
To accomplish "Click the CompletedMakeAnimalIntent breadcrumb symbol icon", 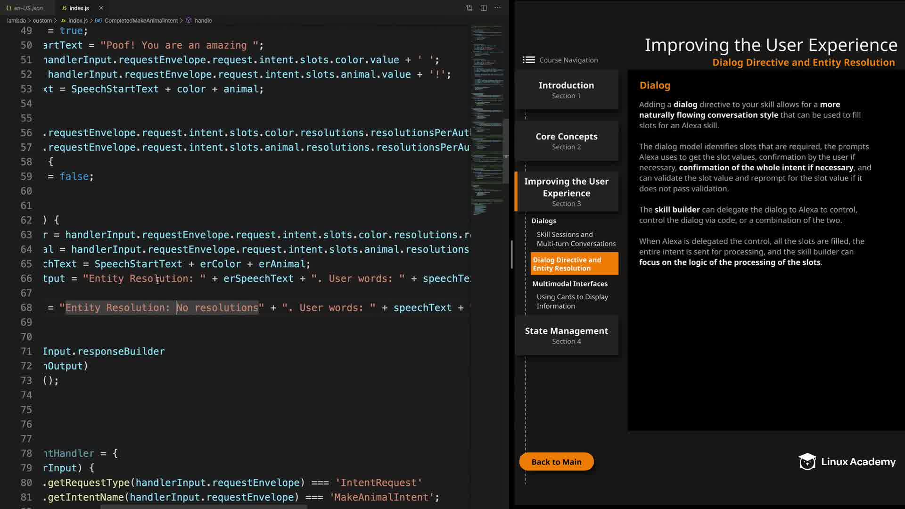I will (x=98, y=21).
